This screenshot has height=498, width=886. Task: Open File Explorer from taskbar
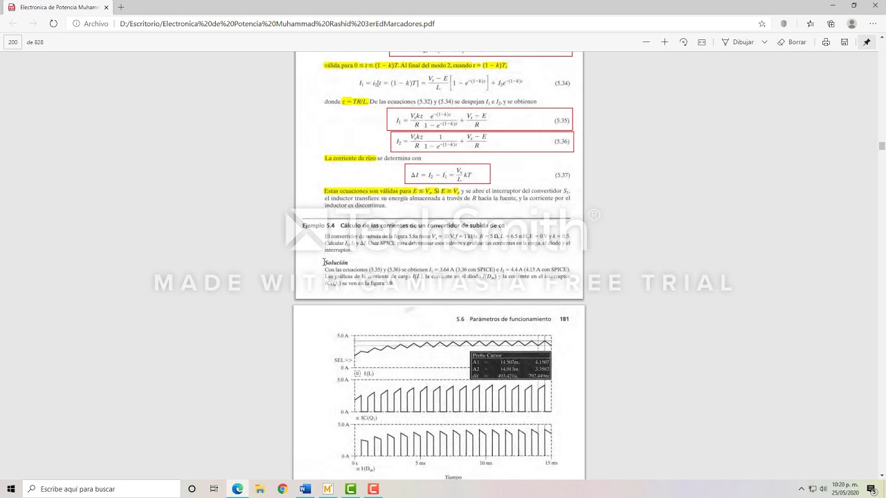[260, 489]
